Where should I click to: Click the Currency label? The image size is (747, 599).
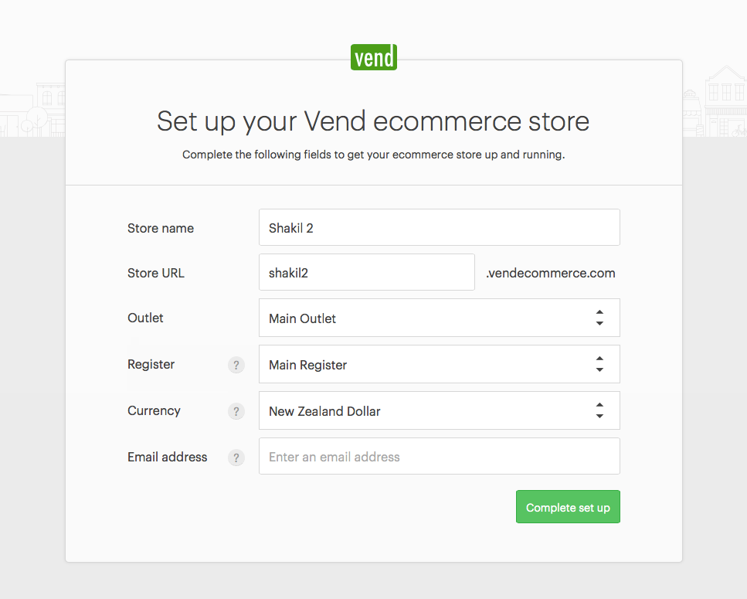(x=154, y=410)
